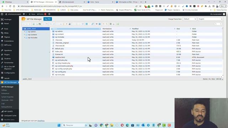Click the WordPress logo in the admin bar

point(2,14)
